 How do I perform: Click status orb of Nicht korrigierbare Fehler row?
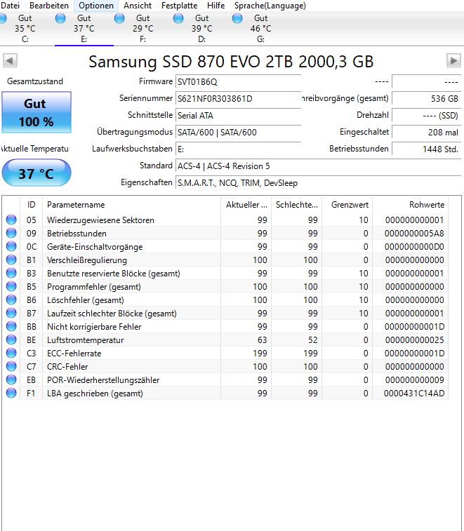[x=11, y=326]
